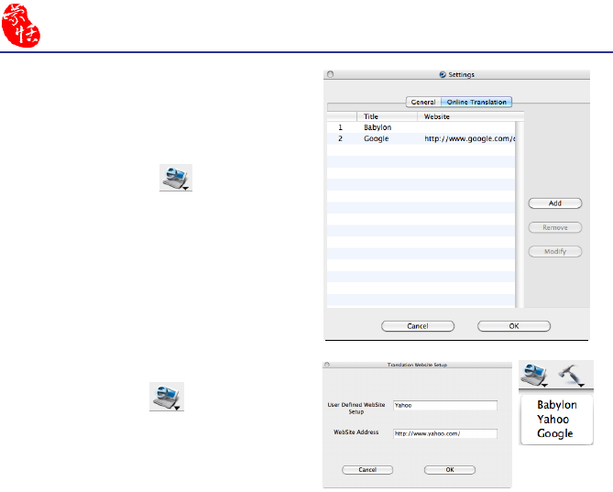613x492 pixels.
Task: Click the row number 2 cell
Action: point(341,138)
